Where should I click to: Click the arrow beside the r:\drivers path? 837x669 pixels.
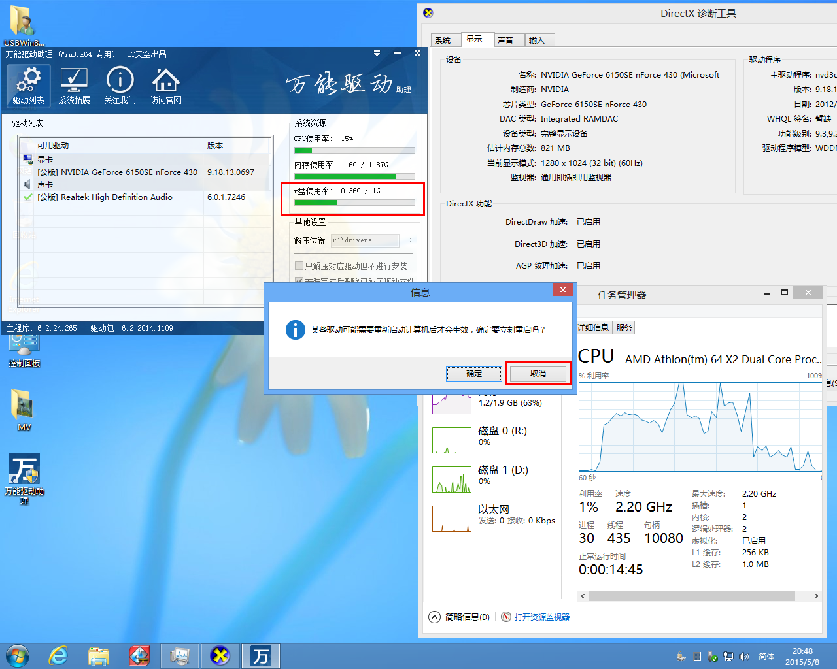coord(408,240)
